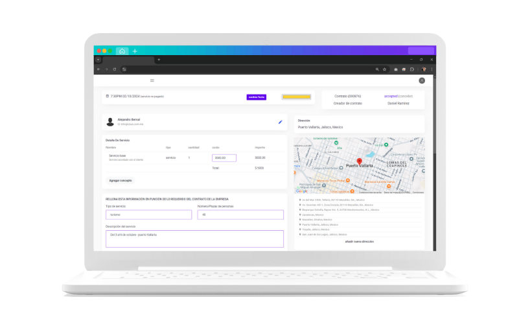This screenshot has height=330, width=530.
Task: Click the browser back arrow
Action: 99,69
